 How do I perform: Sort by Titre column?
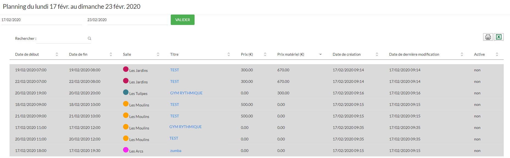(x=229, y=54)
